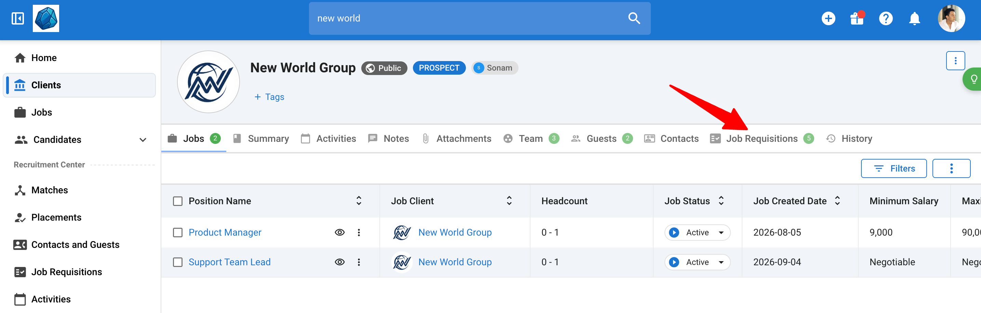Check the Support Team Lead row checkbox

coord(178,262)
